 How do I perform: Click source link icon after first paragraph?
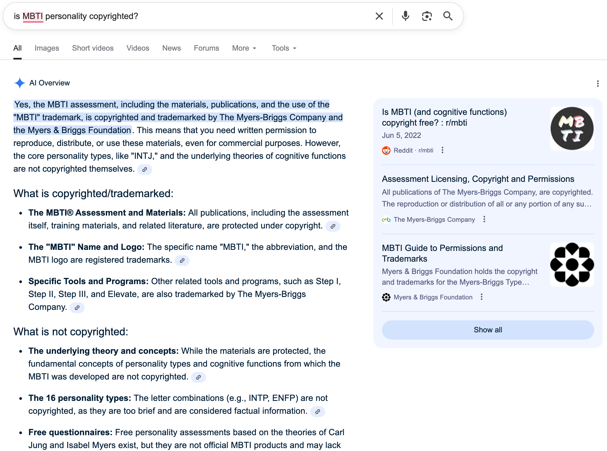[x=144, y=170]
